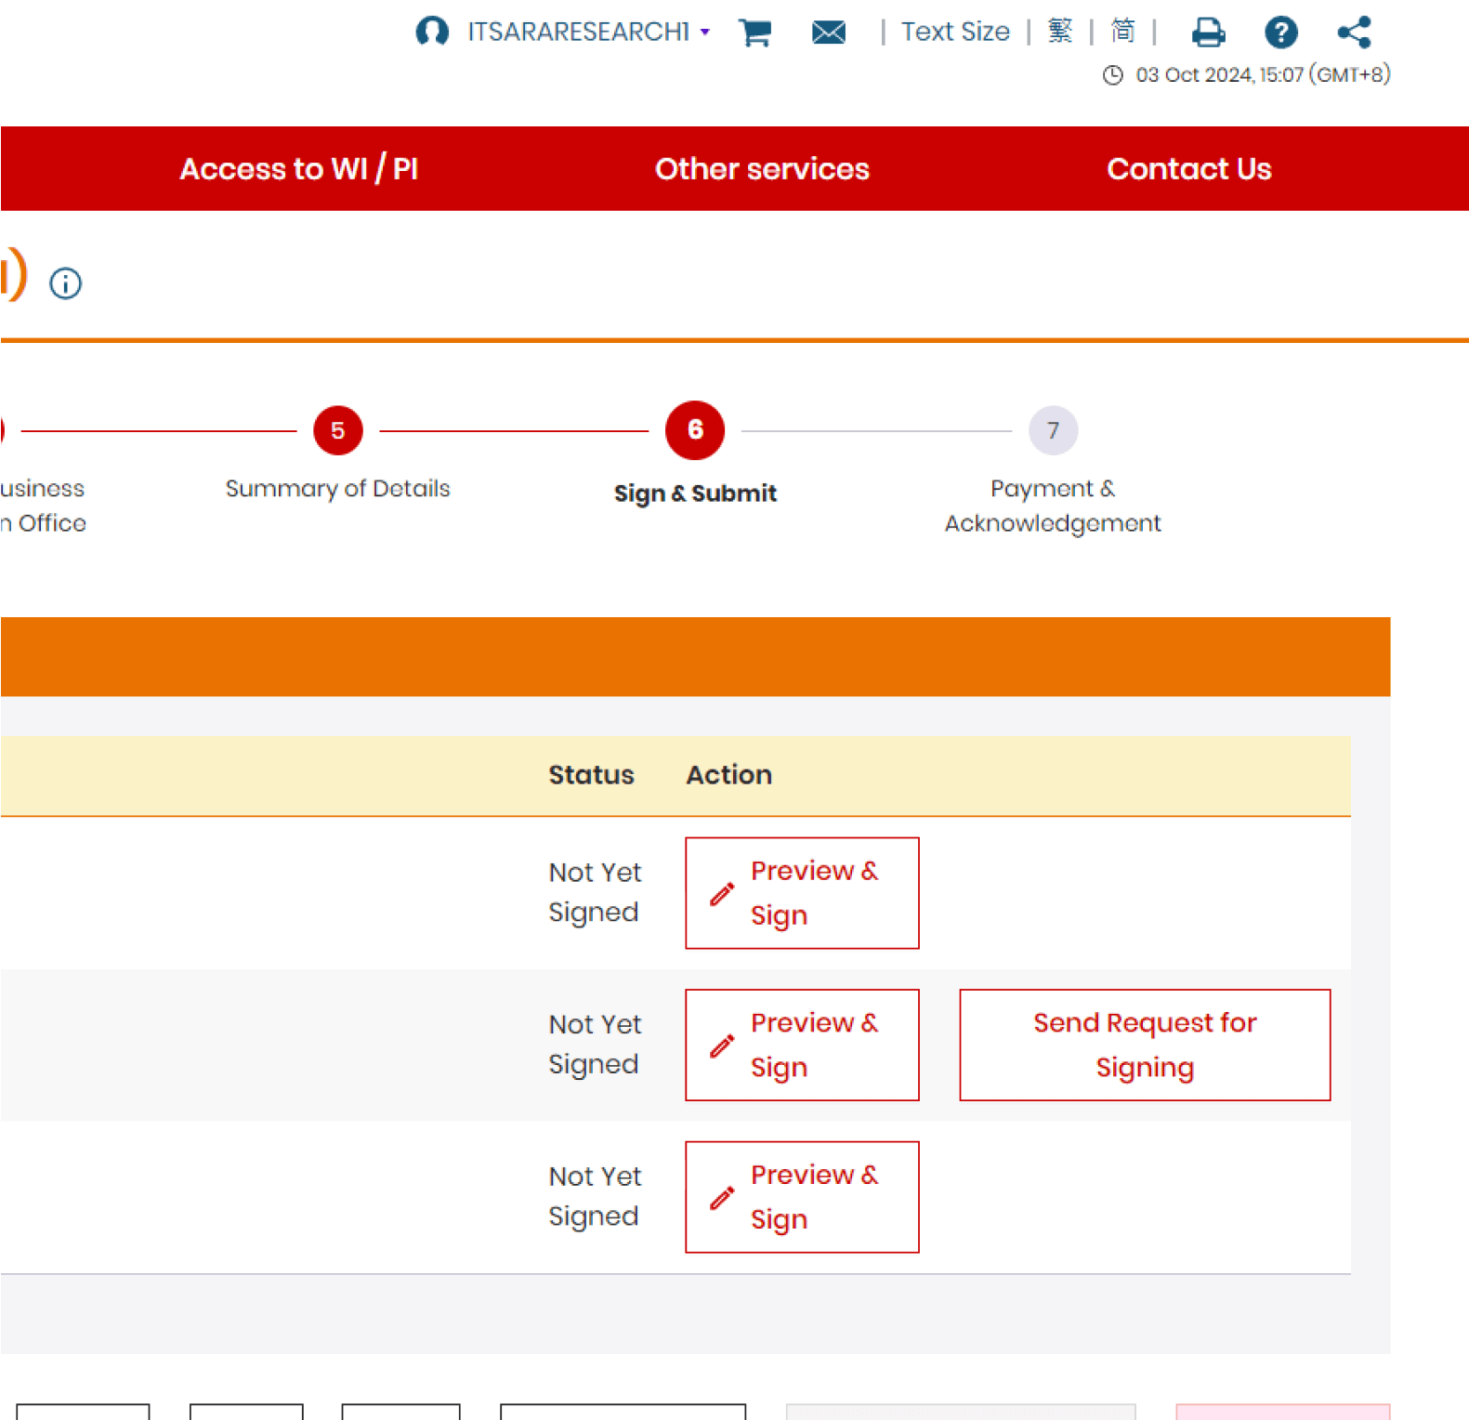Click Send Request for Signing button
The image size is (1469, 1420).
click(x=1145, y=1045)
